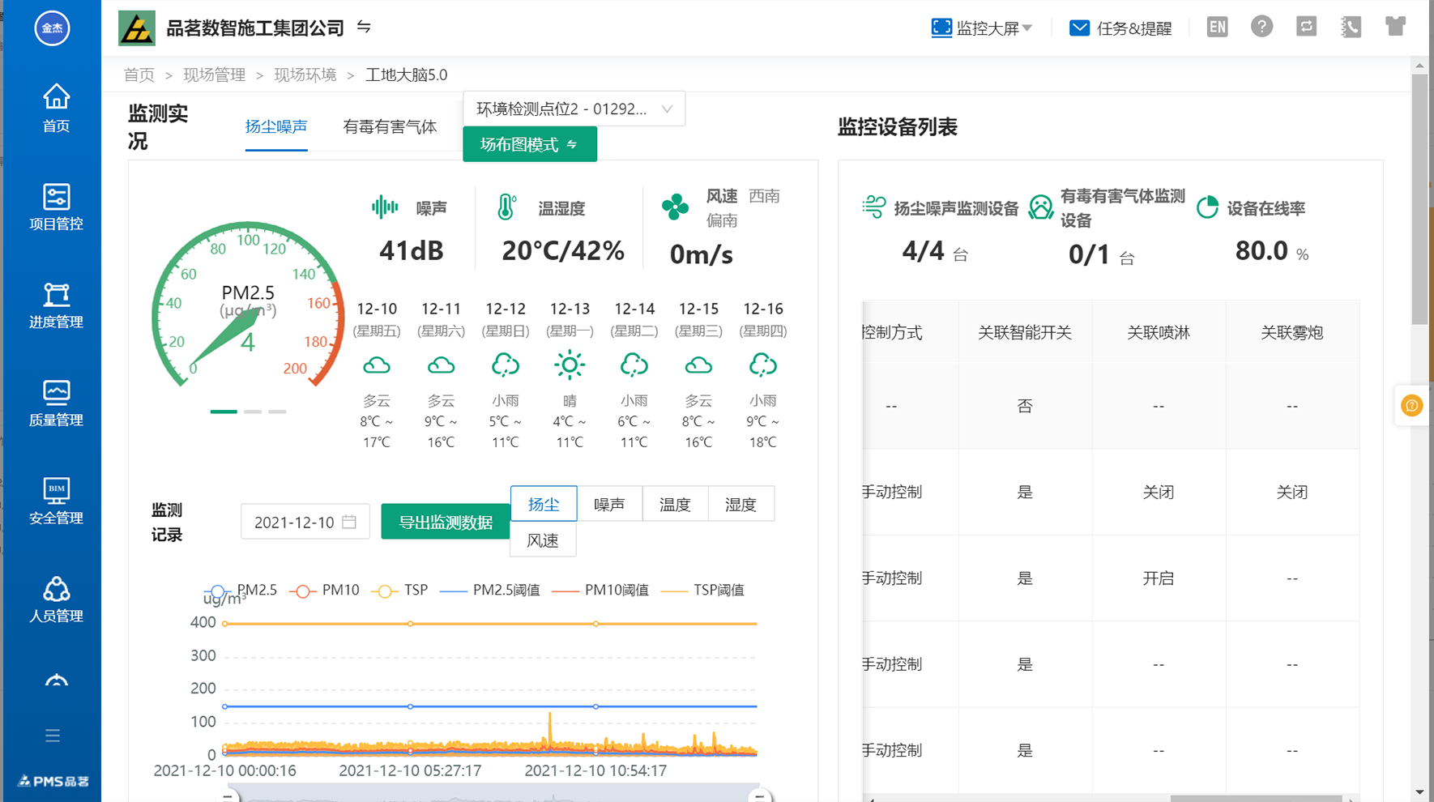Click the phone contact icon in the header
Image resolution: width=1434 pixels, height=802 pixels.
(1351, 27)
